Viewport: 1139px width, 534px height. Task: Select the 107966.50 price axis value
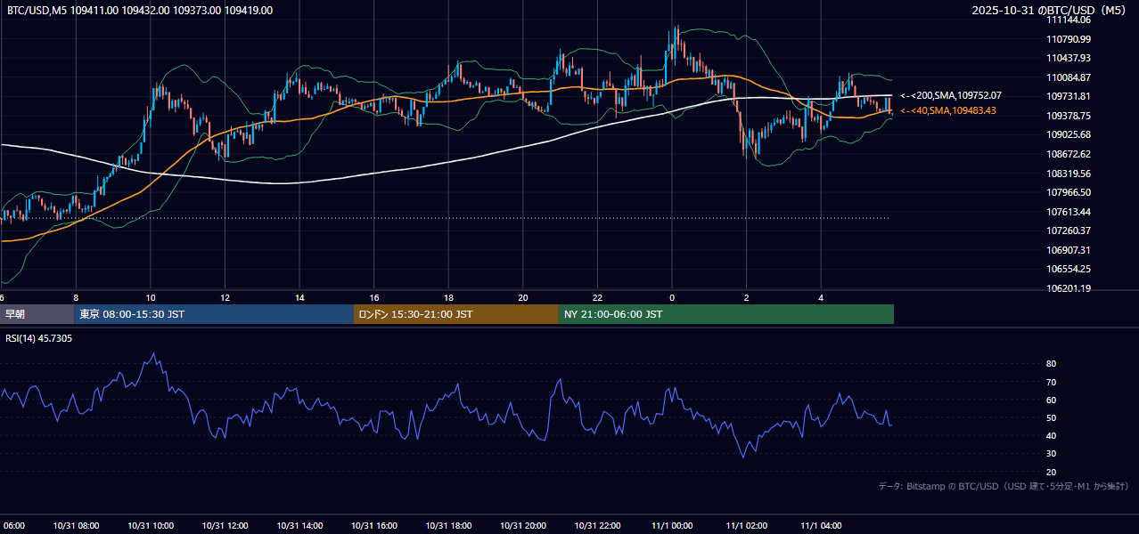pyautogui.click(x=1069, y=192)
